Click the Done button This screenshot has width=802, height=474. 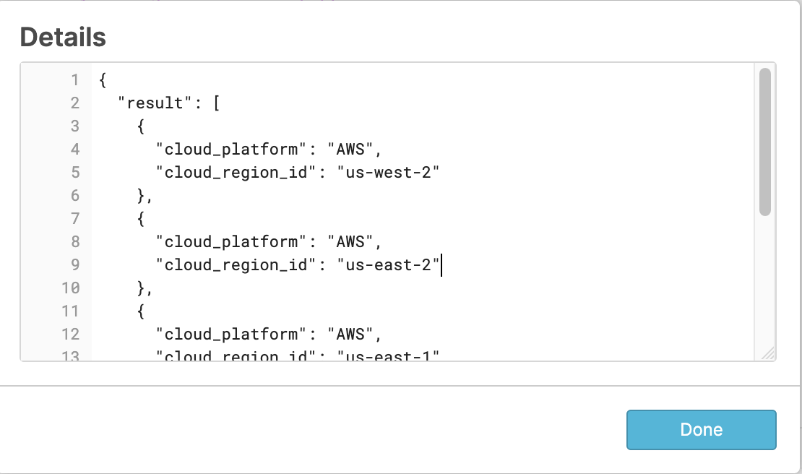tap(700, 429)
